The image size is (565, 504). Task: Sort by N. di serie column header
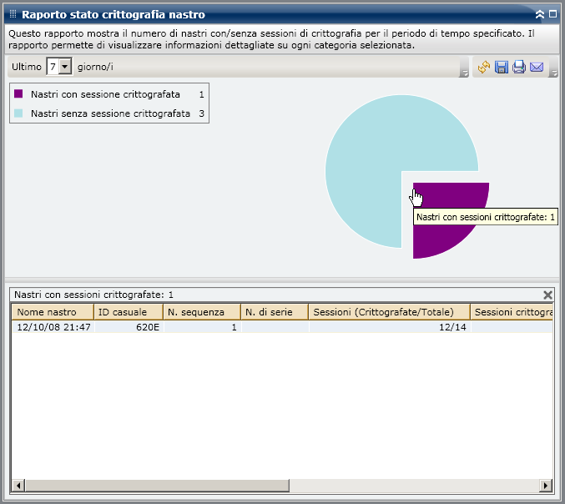[275, 312]
